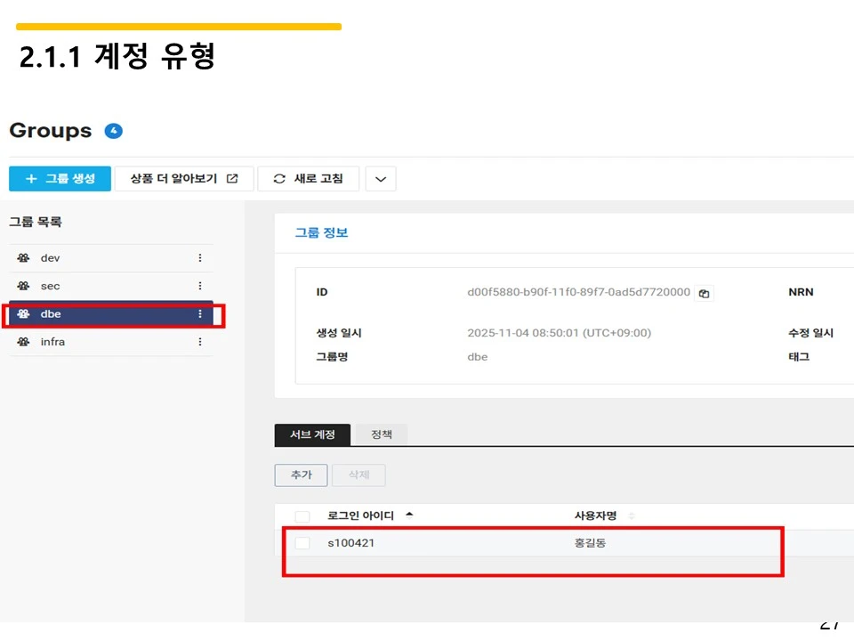Click the 추가 button to add a sub account
Viewport: 854px width, 641px height.
[301, 475]
